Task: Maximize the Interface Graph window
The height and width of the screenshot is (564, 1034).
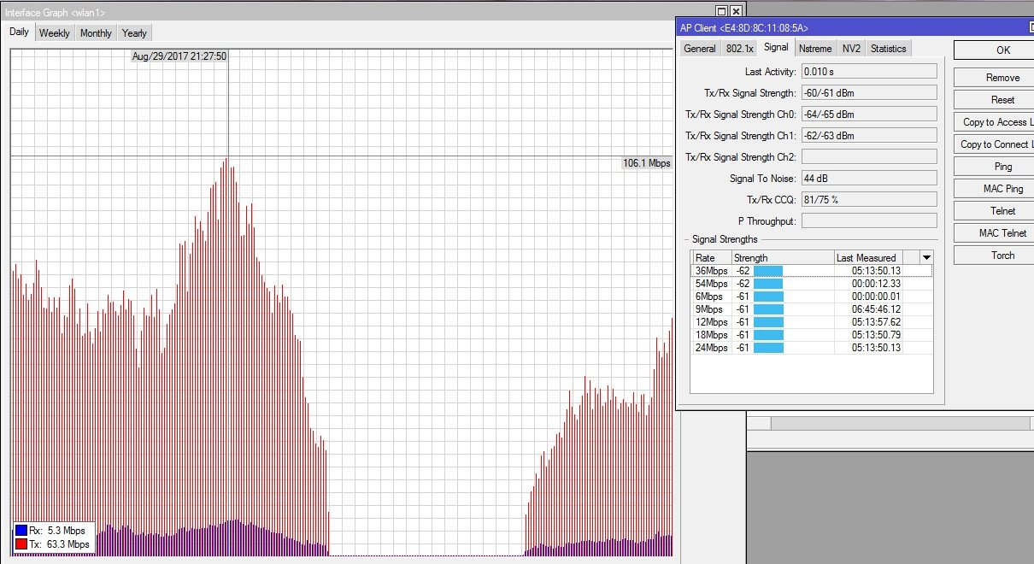Action: [721, 11]
